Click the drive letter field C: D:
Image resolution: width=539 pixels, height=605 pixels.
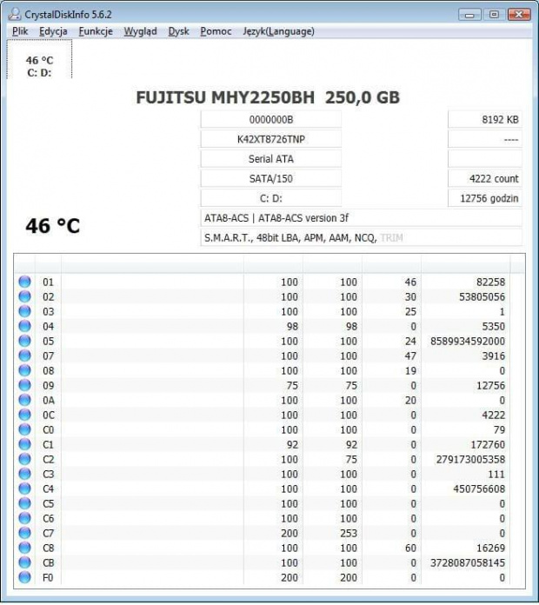point(271,198)
